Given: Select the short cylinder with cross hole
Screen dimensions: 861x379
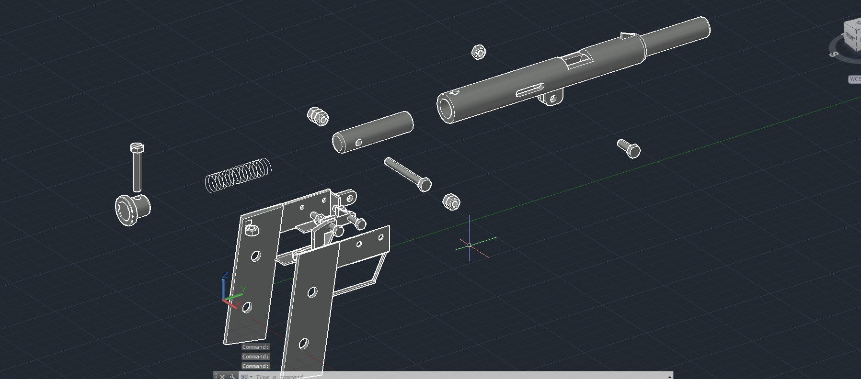Looking at the screenshot, I should pyautogui.click(x=372, y=133).
